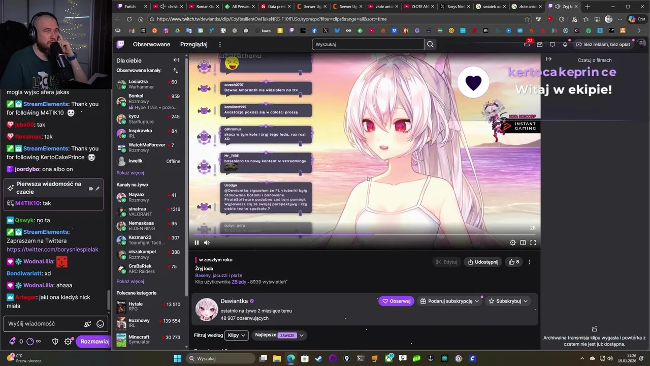This screenshot has height=366, width=650.
Task: Click the Rozmawiaj chat button
Action: [x=94, y=342]
